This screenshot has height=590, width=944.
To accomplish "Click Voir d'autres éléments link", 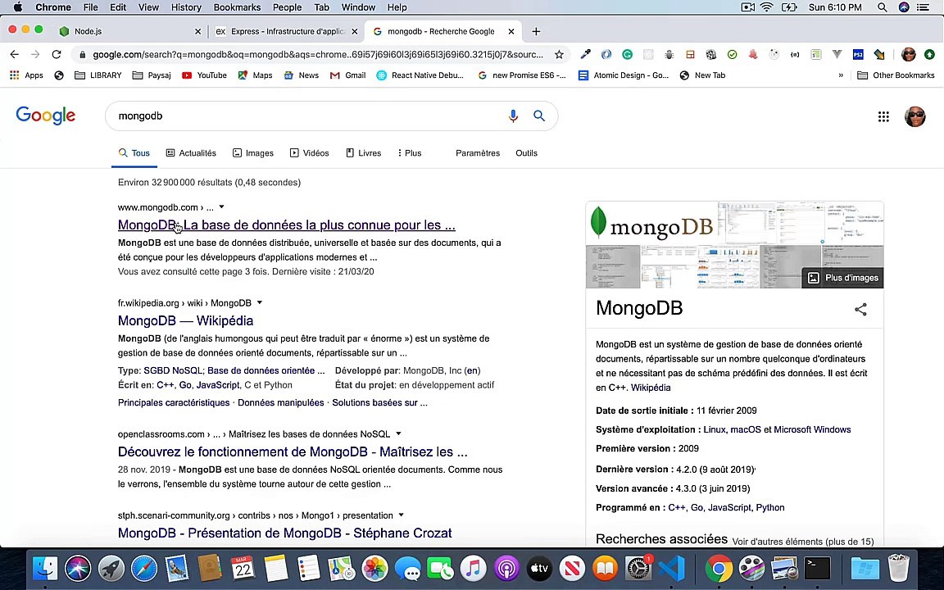I will pyautogui.click(x=802, y=541).
